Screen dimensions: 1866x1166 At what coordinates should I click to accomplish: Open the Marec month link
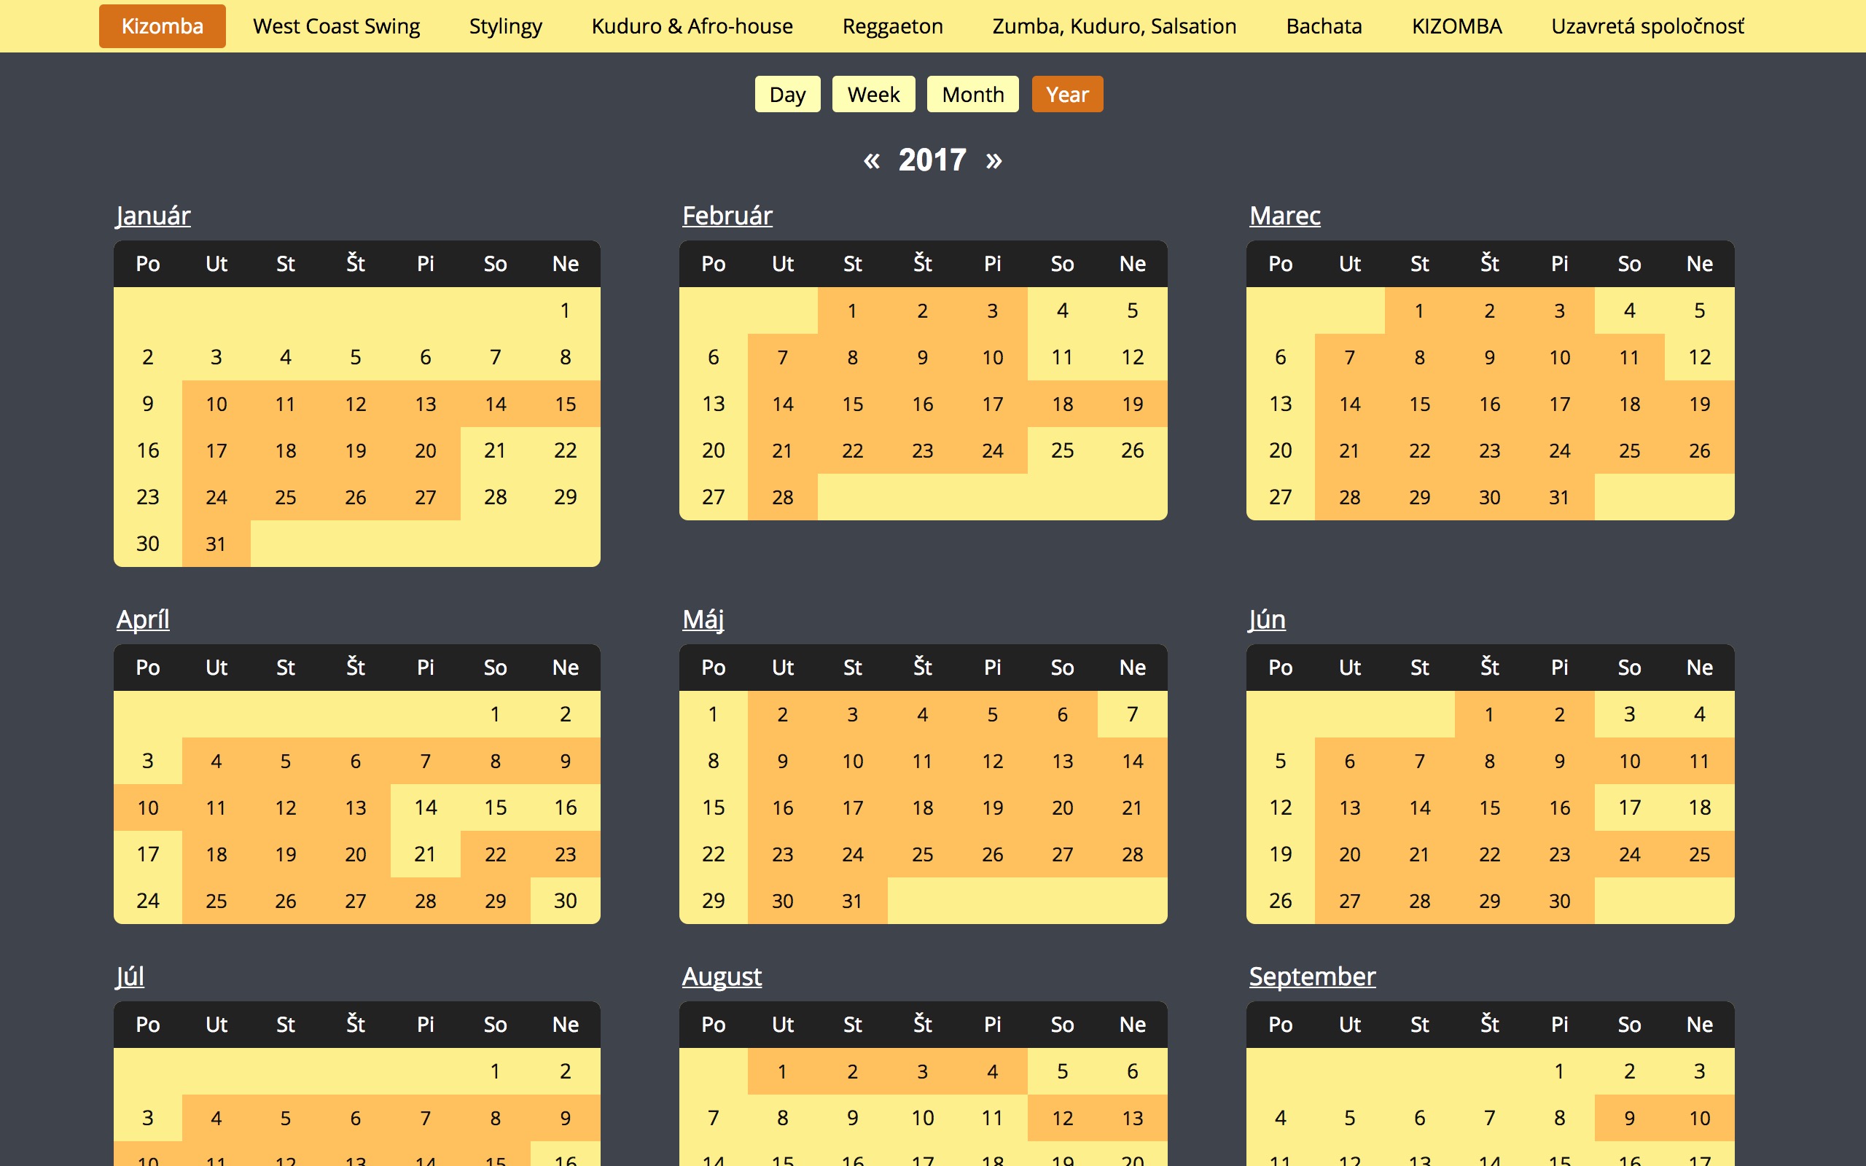[x=1284, y=216]
